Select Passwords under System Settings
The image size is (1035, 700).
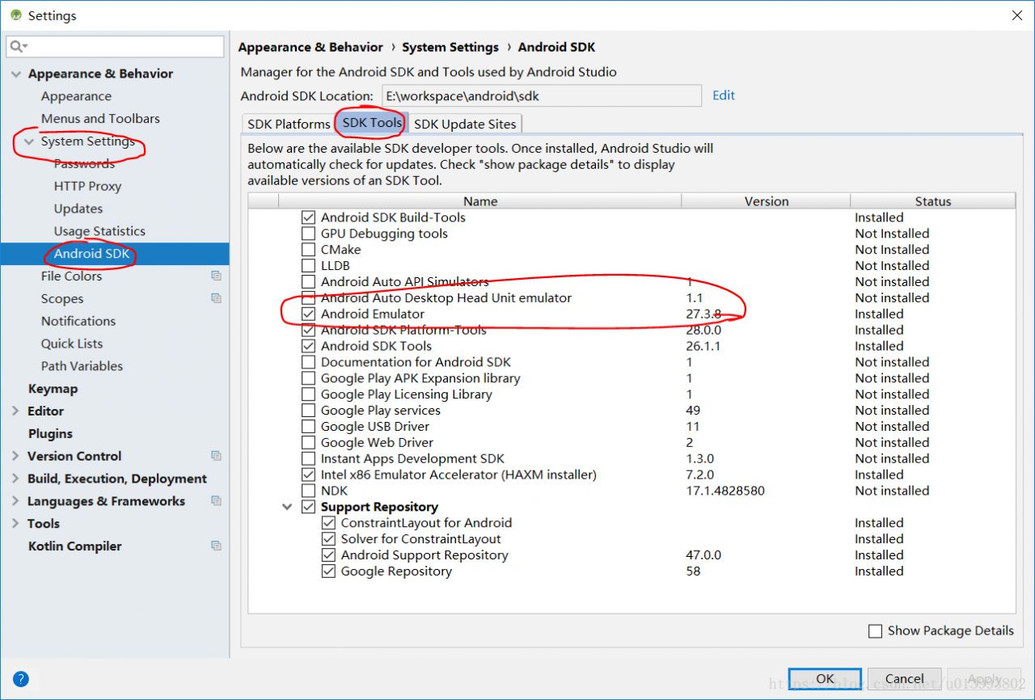click(84, 164)
